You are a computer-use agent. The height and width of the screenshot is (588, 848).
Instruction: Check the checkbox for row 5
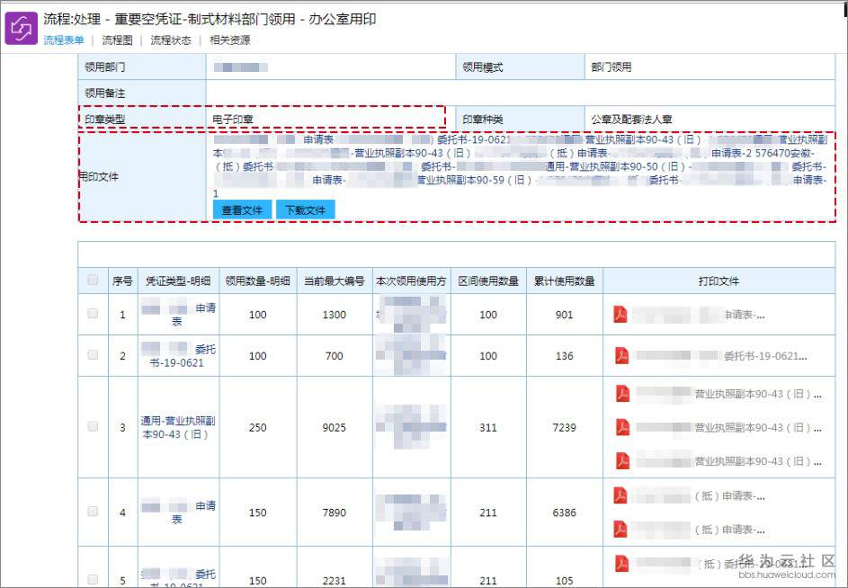(x=93, y=579)
